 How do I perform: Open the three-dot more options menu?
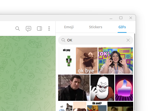tap(49, 29)
